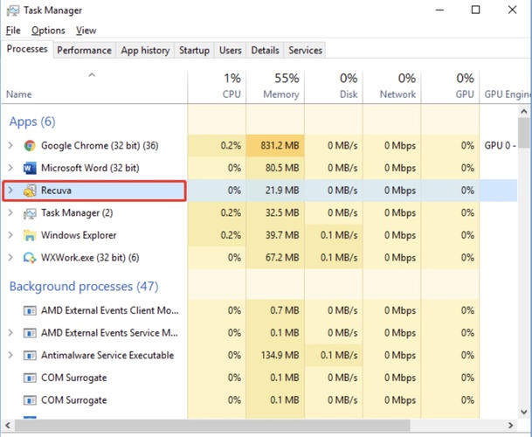The height and width of the screenshot is (437, 532).
Task: Open the View menu
Action: click(x=86, y=31)
